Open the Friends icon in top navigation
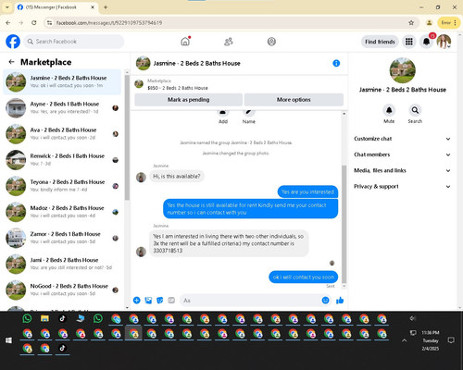Viewport: 463px width, 370px height. [x=229, y=42]
